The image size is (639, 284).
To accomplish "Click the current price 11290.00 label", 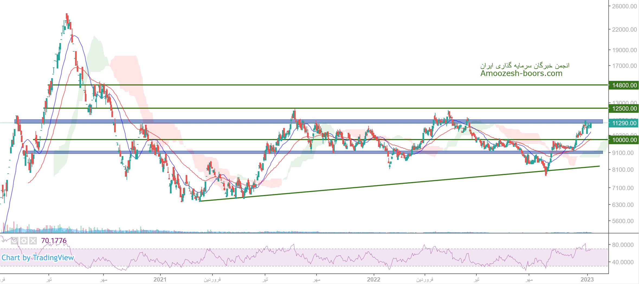I will pyautogui.click(x=624, y=123).
